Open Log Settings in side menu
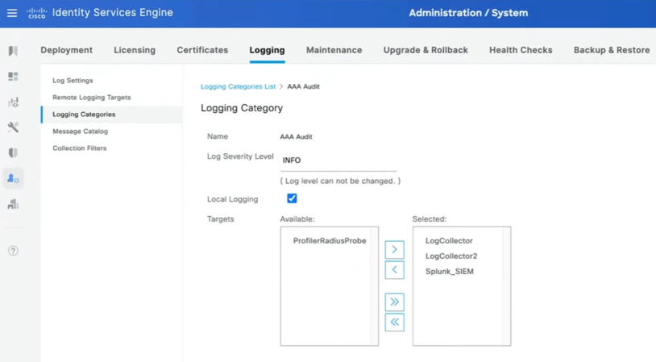Screen dimensions: 656x362 [73, 81]
